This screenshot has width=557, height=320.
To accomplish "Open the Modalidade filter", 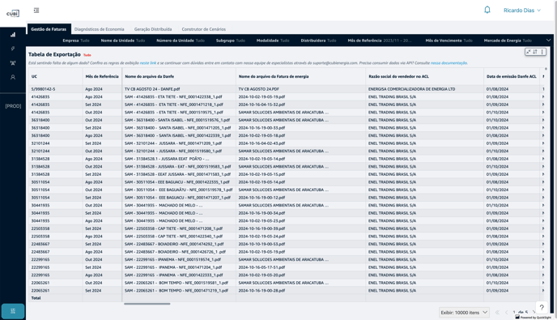I will point(273,41).
